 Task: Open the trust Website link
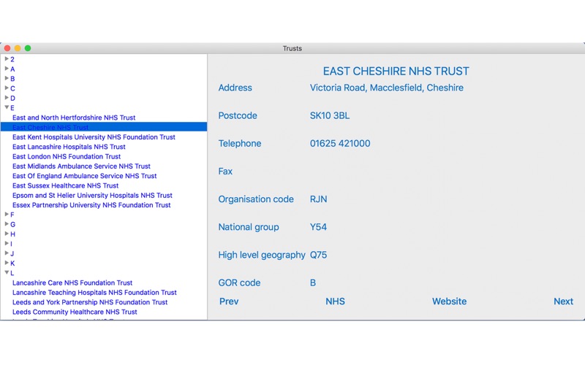(449, 301)
